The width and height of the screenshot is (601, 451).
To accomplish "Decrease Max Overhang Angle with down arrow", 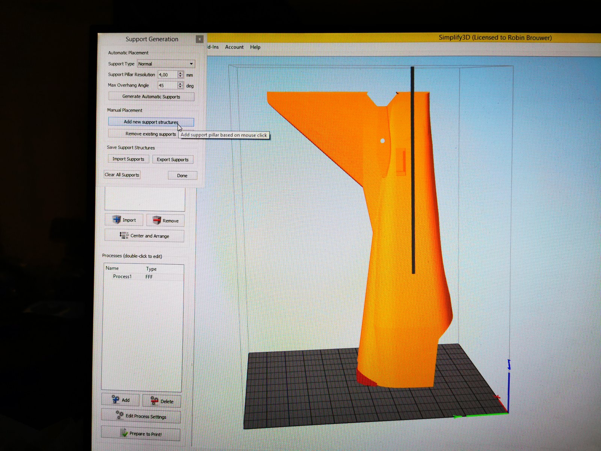I will pyautogui.click(x=181, y=87).
